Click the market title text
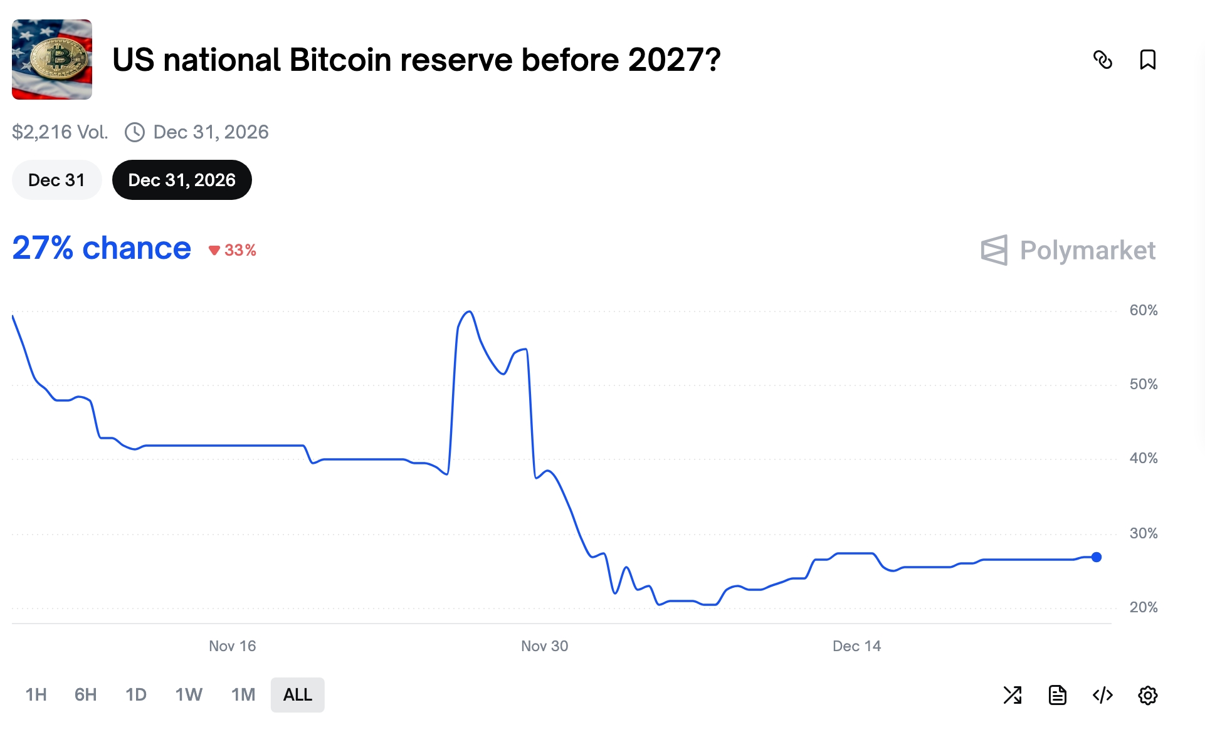The width and height of the screenshot is (1205, 737). pos(416,60)
